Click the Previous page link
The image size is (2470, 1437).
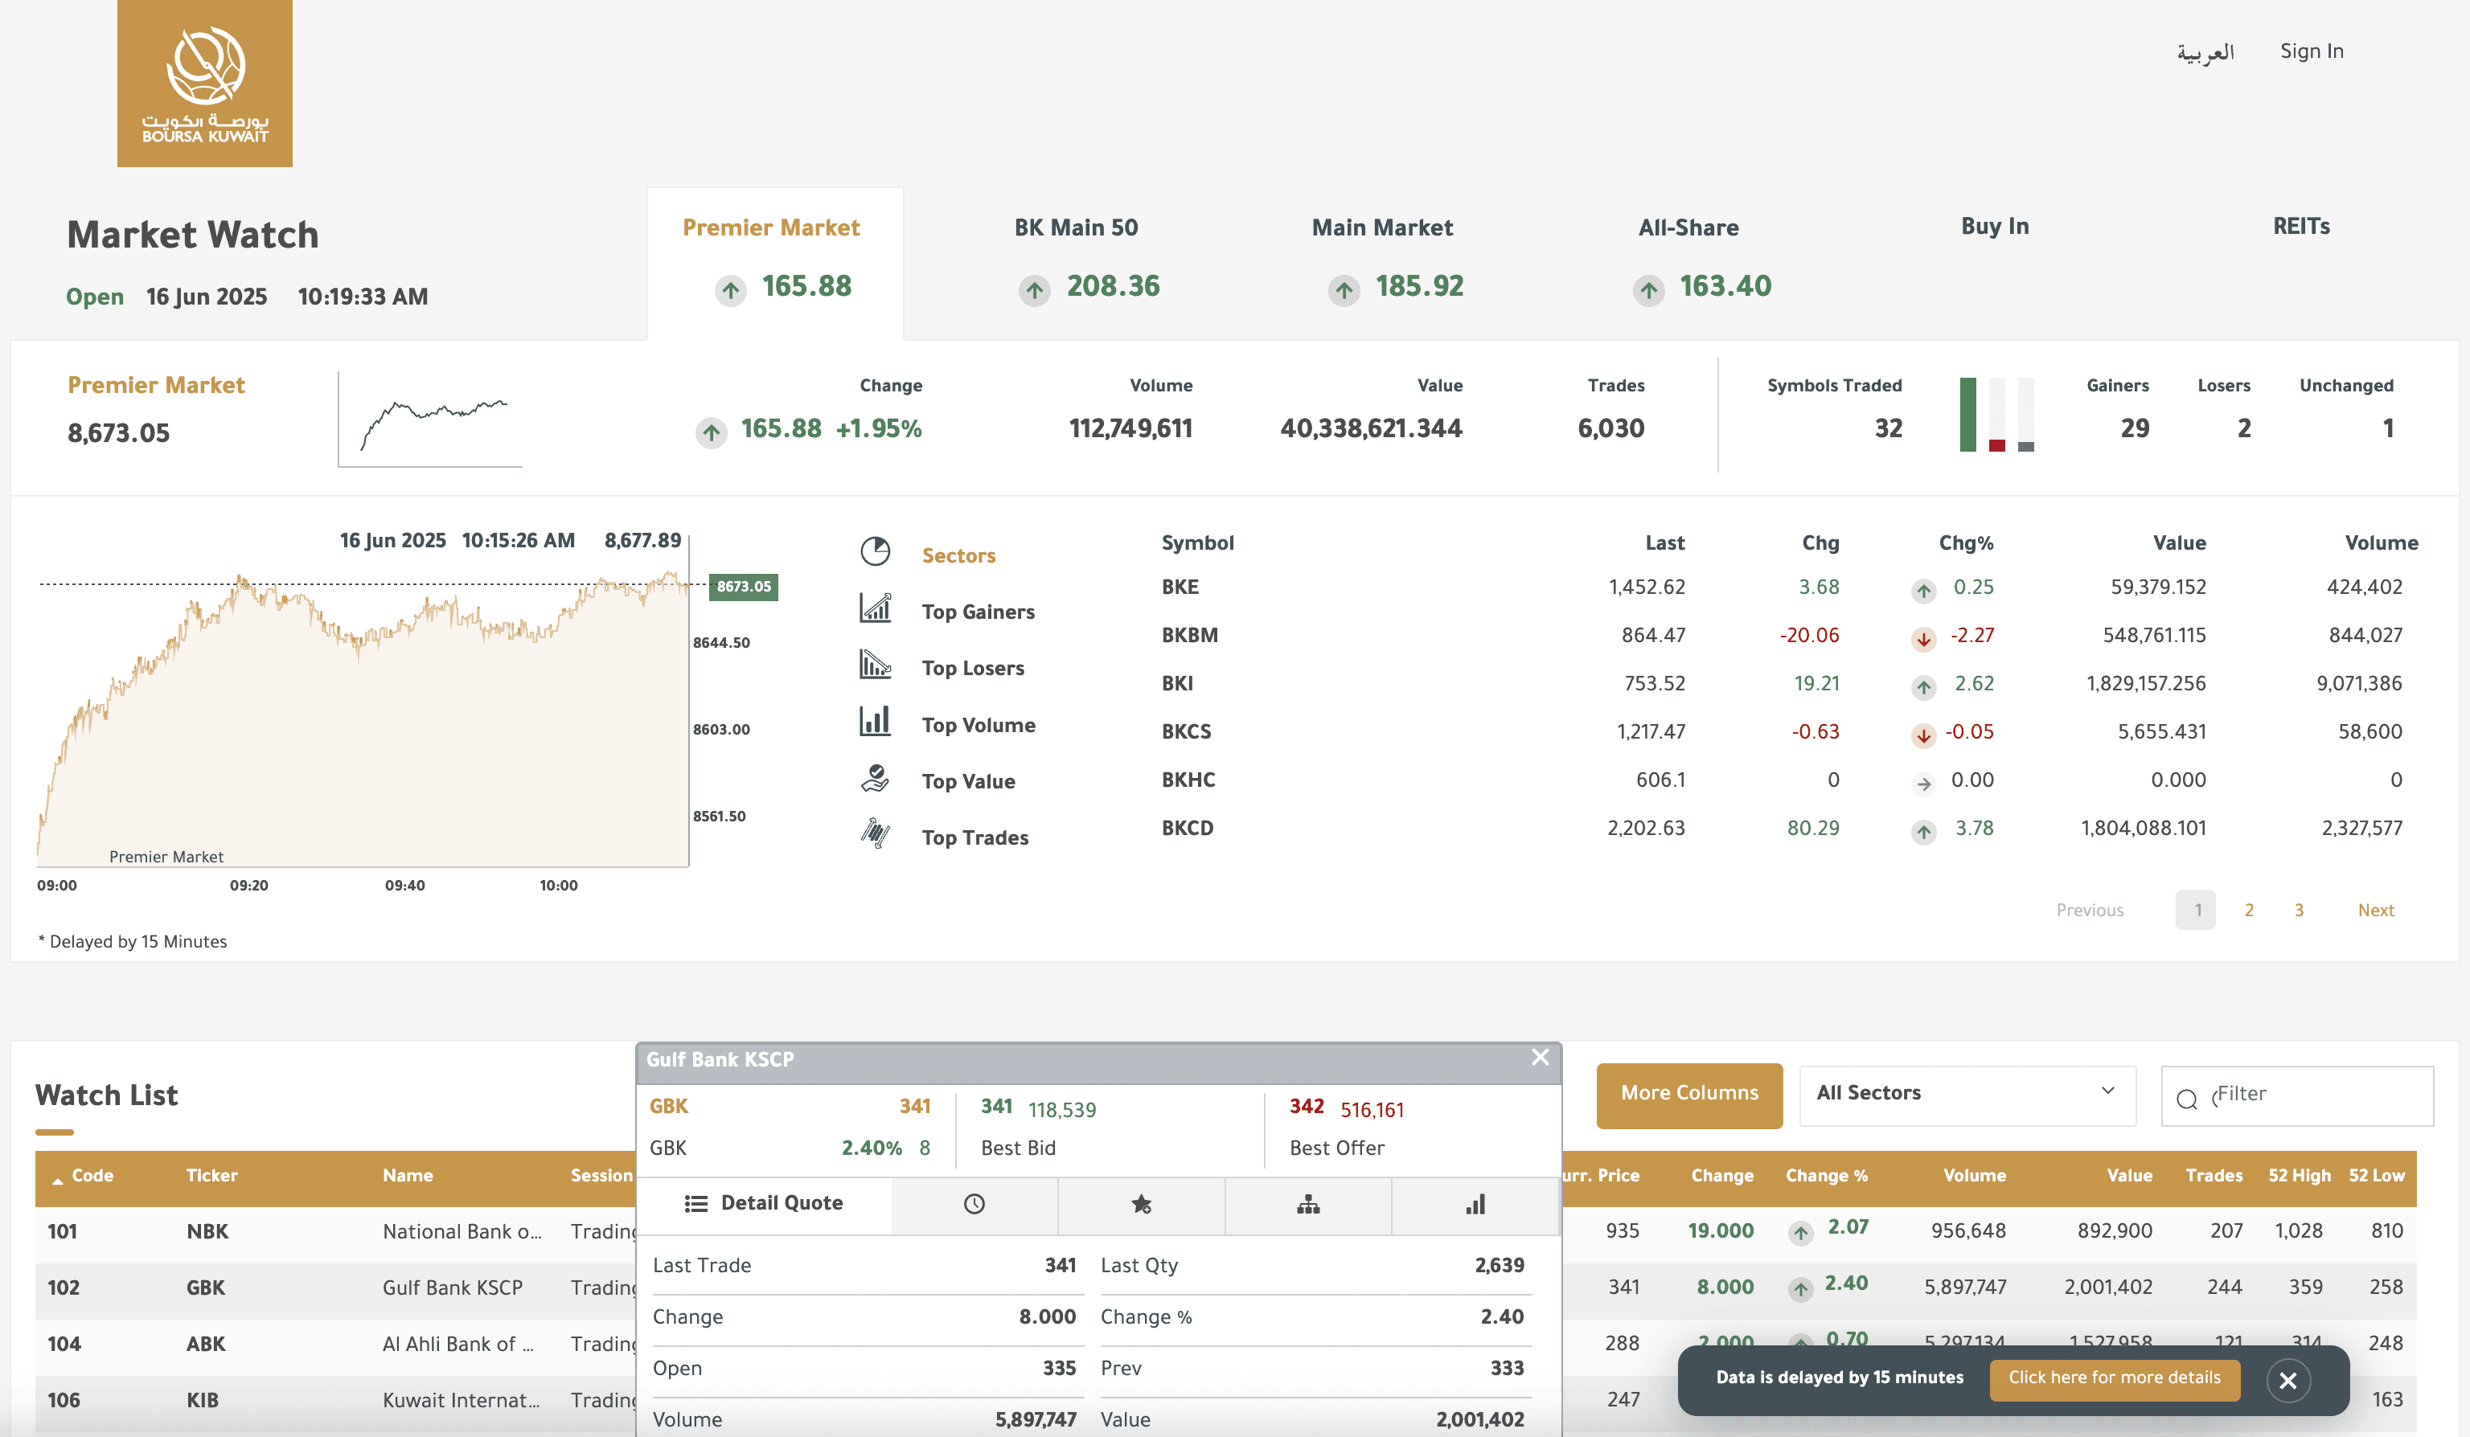pos(2090,910)
